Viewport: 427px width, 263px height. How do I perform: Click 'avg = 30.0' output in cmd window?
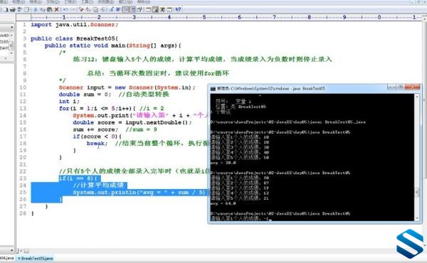223,163
